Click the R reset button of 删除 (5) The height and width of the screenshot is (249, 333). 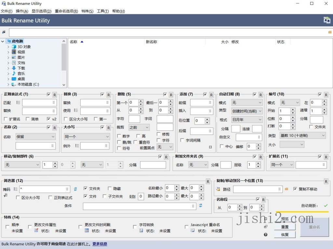click(x=171, y=95)
